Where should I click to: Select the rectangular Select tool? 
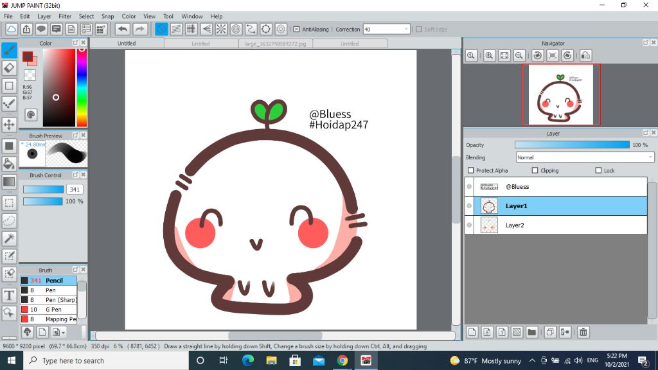coord(9,203)
